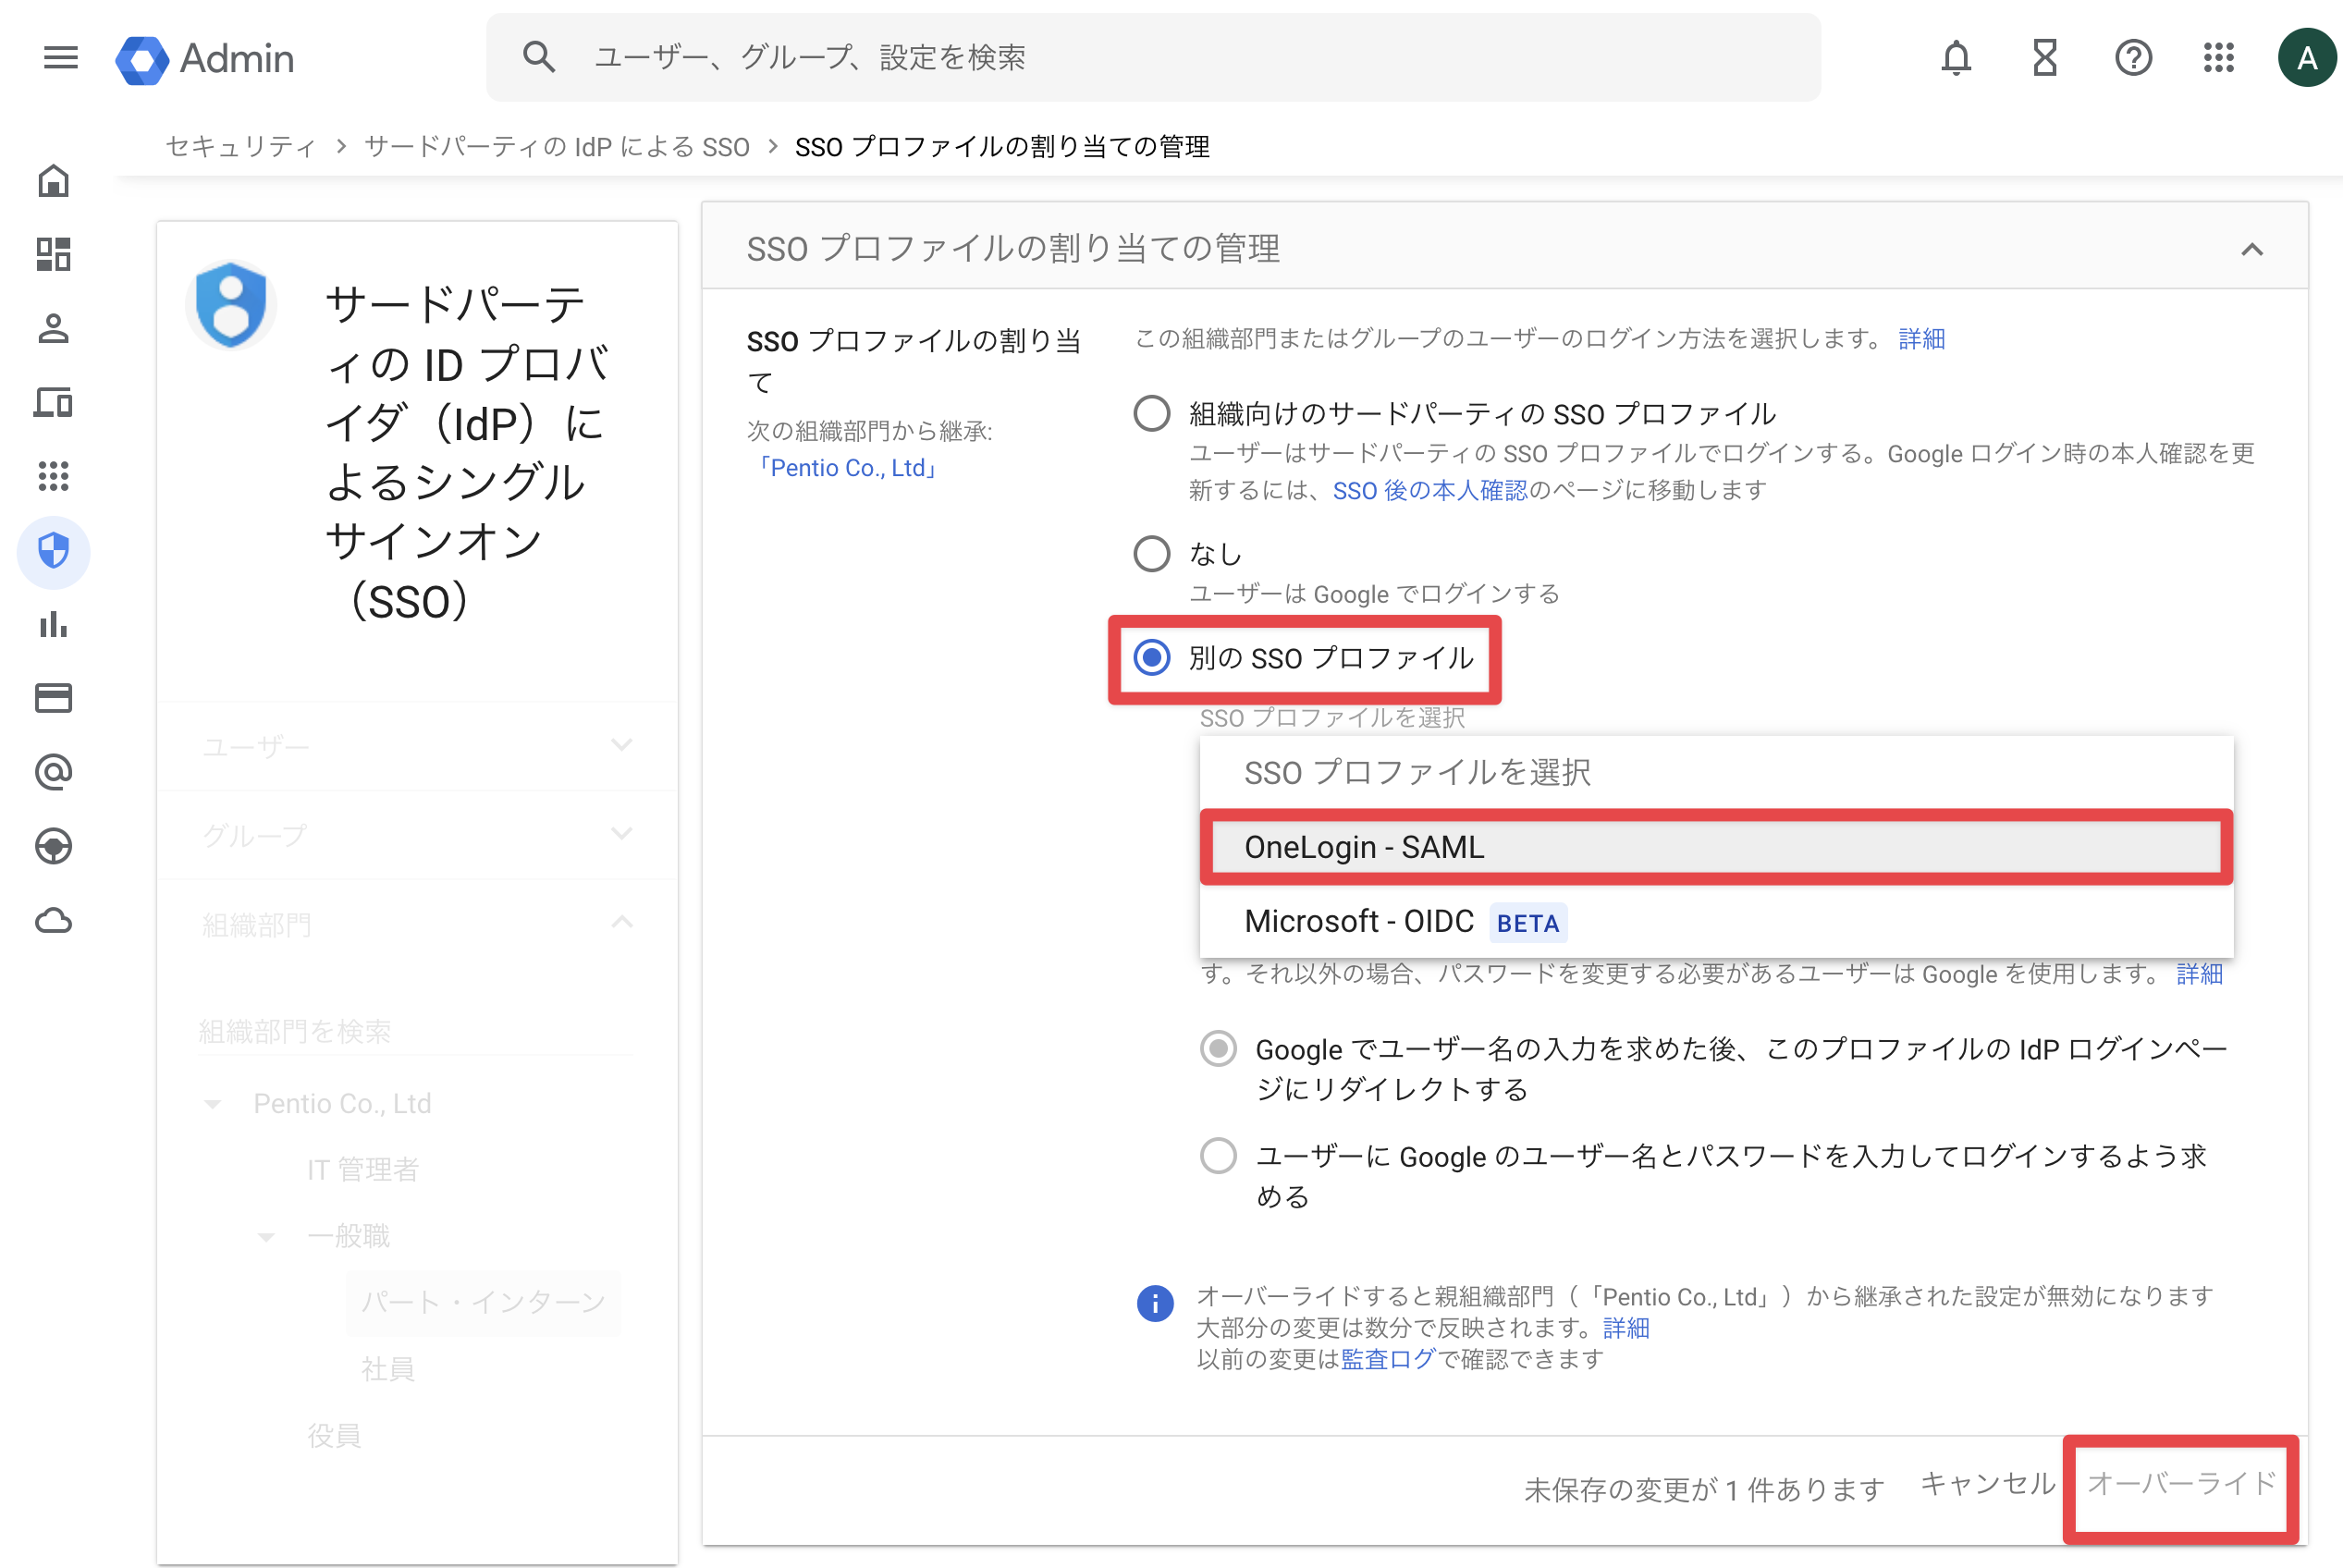Select 一般職 org unit
The image size is (2343, 1568).
[348, 1237]
